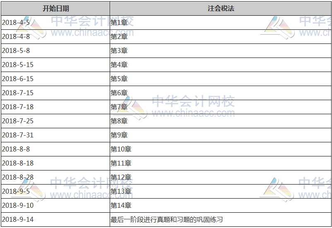Click the 第11章 cell

[x=221, y=163]
